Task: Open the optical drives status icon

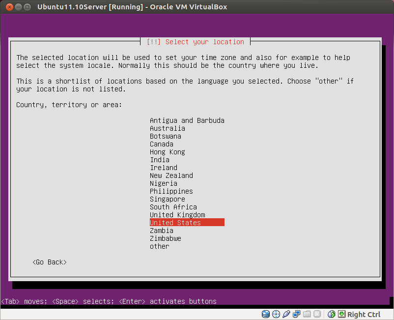Action: pyautogui.click(x=276, y=314)
